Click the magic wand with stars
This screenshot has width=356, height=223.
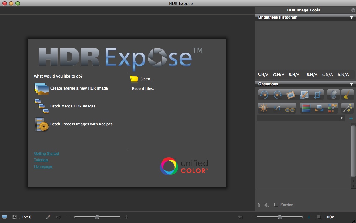(x=347, y=108)
